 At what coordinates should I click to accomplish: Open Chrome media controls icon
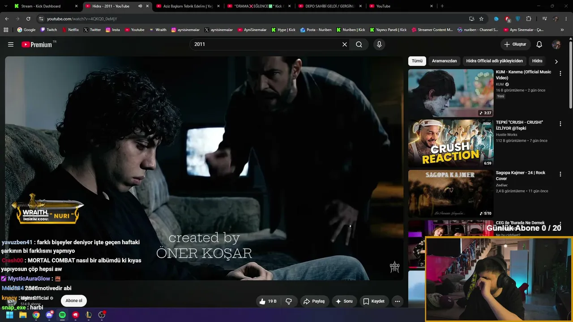coord(544,19)
